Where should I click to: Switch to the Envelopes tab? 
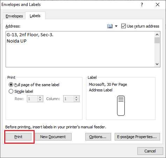click(14, 16)
